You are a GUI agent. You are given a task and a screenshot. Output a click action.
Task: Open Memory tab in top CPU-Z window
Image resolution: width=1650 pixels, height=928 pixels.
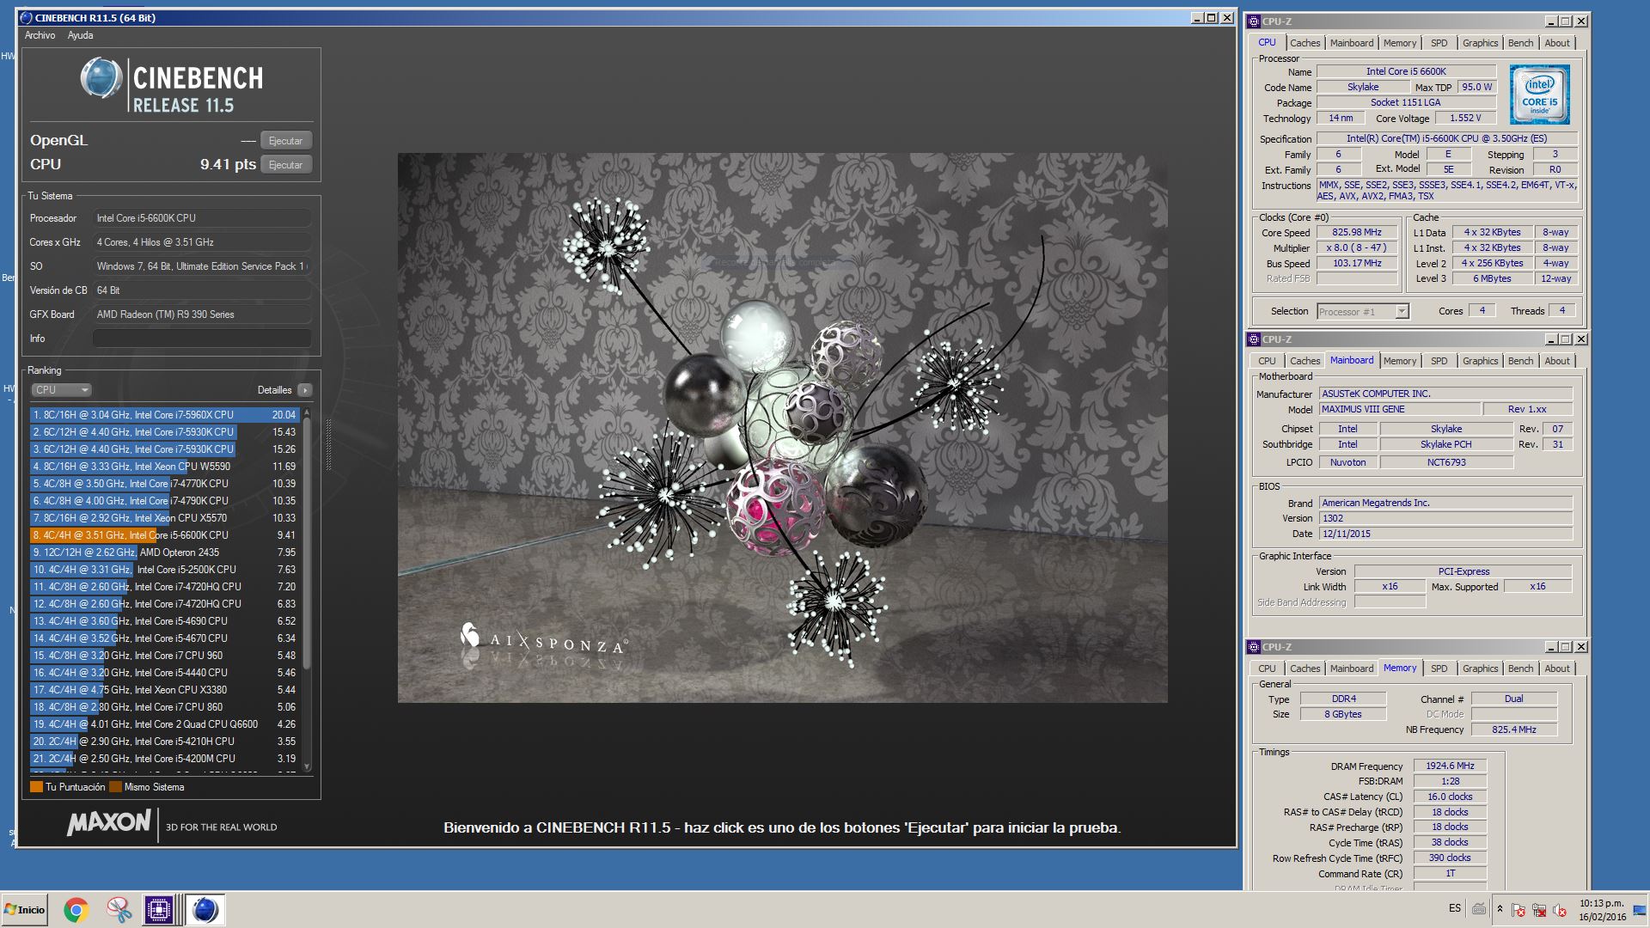pyautogui.click(x=1400, y=43)
